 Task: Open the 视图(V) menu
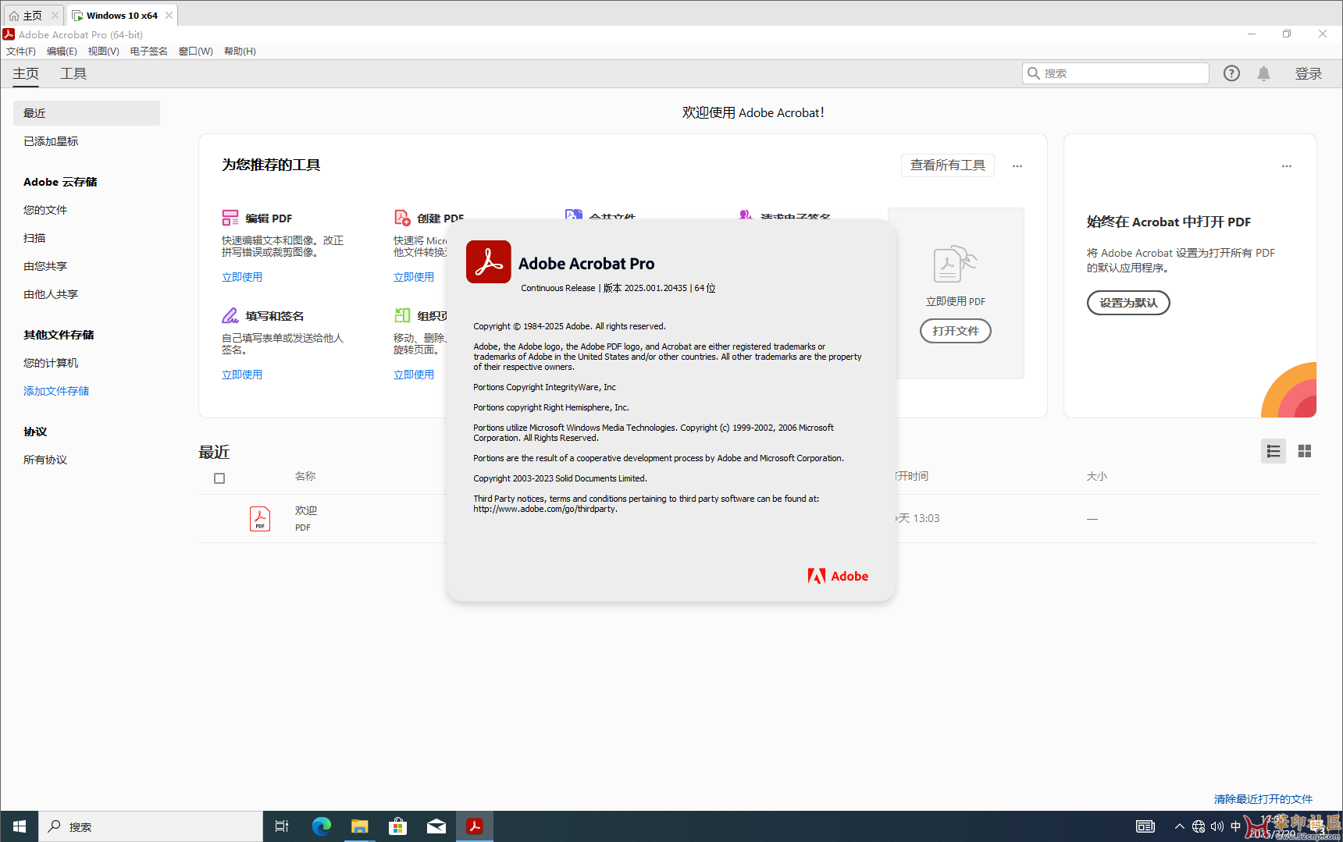[x=103, y=52]
